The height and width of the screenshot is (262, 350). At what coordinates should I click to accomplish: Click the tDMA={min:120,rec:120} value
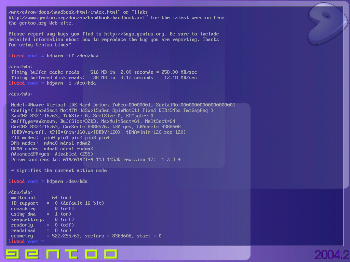coord(156,132)
